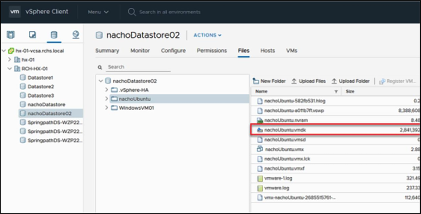Sort by the Name column header
Image resolution: width=421 pixels, height=214 pixels.
coord(261,92)
